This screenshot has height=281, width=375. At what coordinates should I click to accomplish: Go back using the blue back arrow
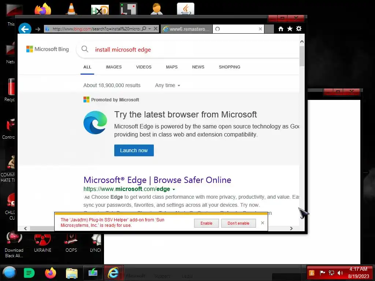point(25,29)
